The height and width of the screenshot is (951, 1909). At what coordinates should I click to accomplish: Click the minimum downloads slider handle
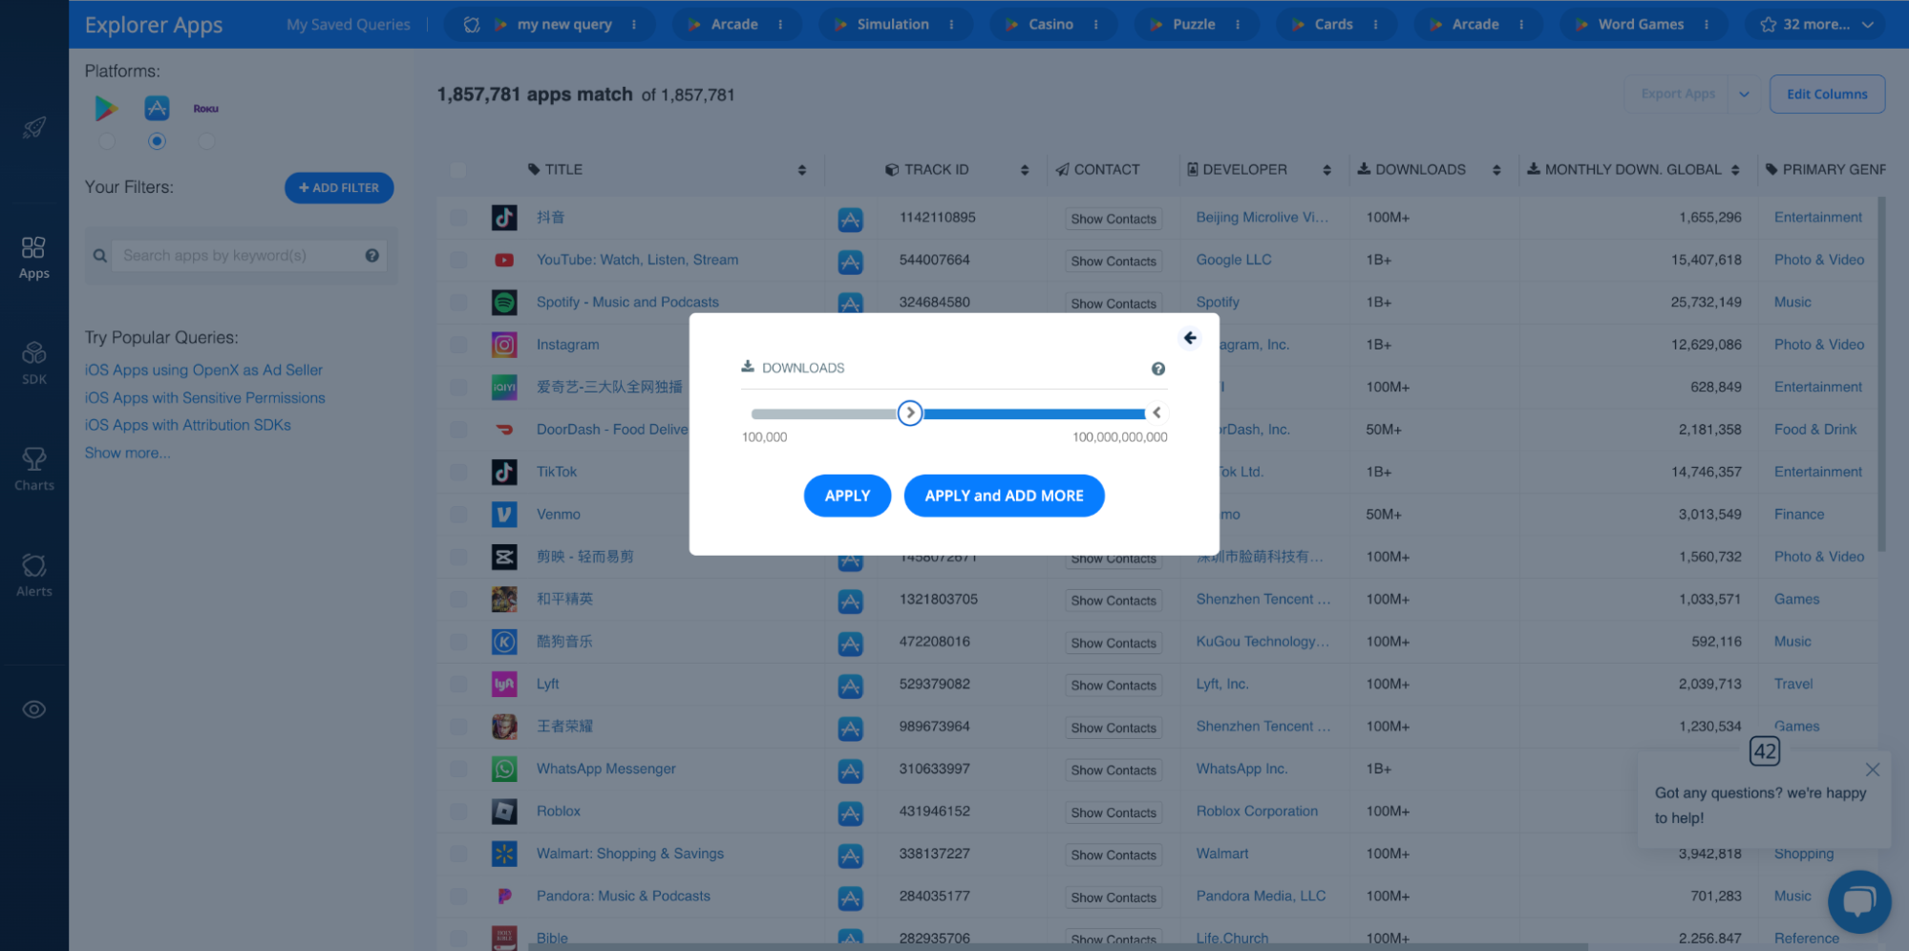click(x=910, y=413)
